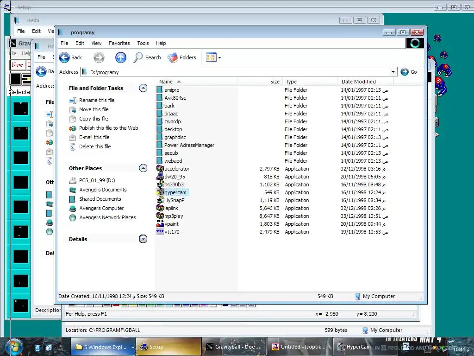
Task: Select the vtt170 application icon
Action: 160,232
